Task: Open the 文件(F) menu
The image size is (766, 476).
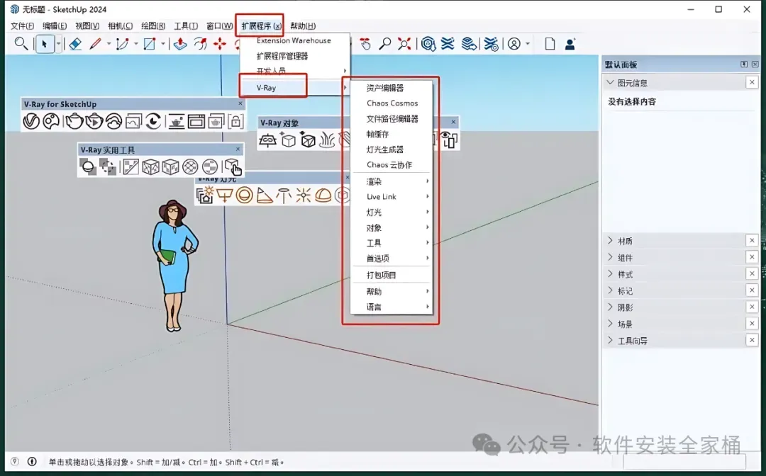Action: tap(23, 25)
